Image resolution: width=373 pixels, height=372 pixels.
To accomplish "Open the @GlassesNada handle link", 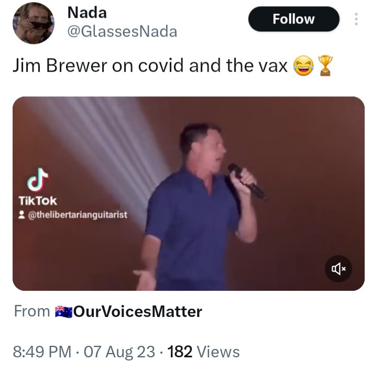I will tap(122, 31).
